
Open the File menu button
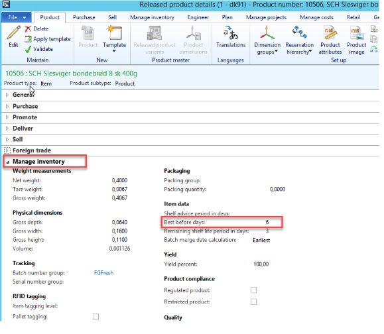17,17
